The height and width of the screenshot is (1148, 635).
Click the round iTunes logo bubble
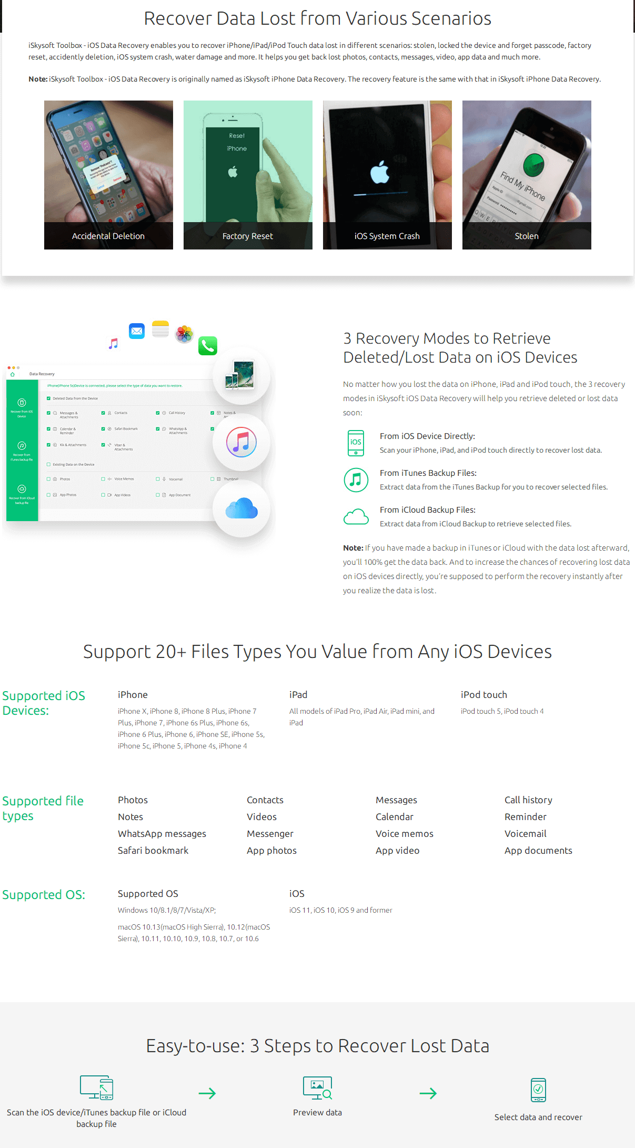pos(241,442)
